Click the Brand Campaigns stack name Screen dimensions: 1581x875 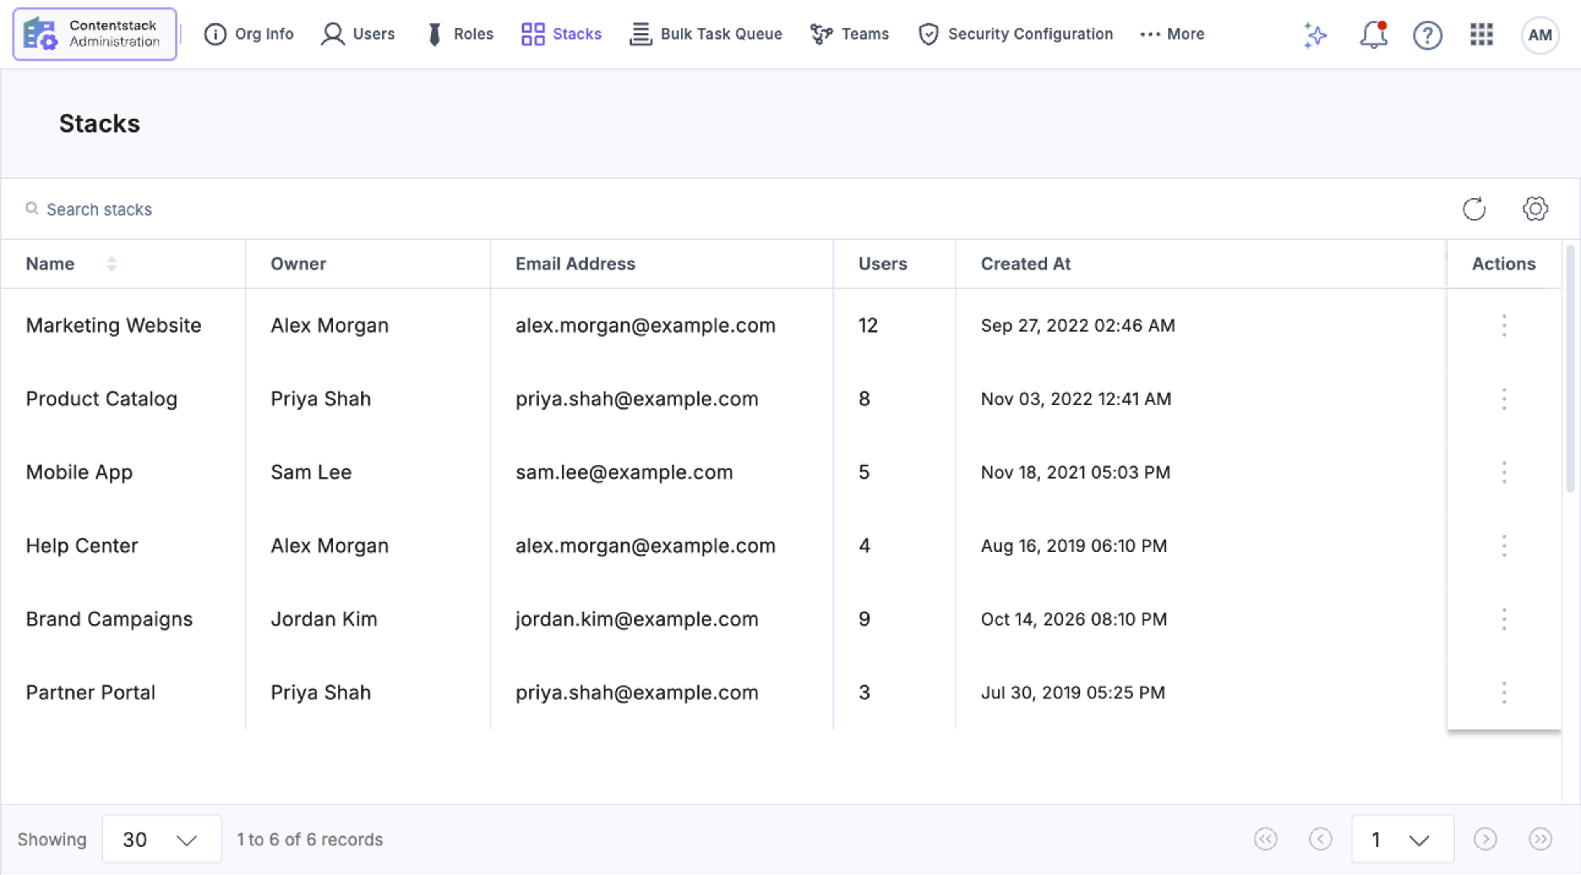click(109, 619)
